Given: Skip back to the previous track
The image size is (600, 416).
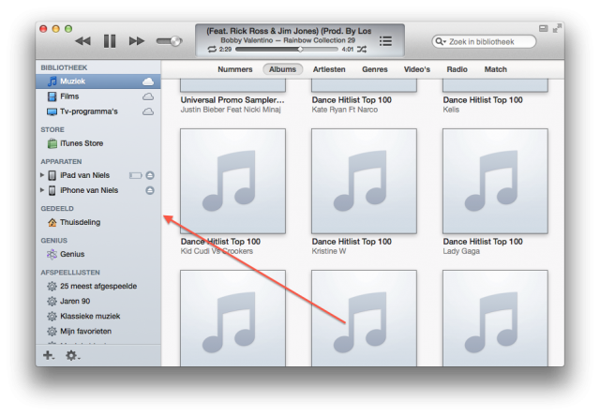Looking at the screenshot, I should 82,41.
